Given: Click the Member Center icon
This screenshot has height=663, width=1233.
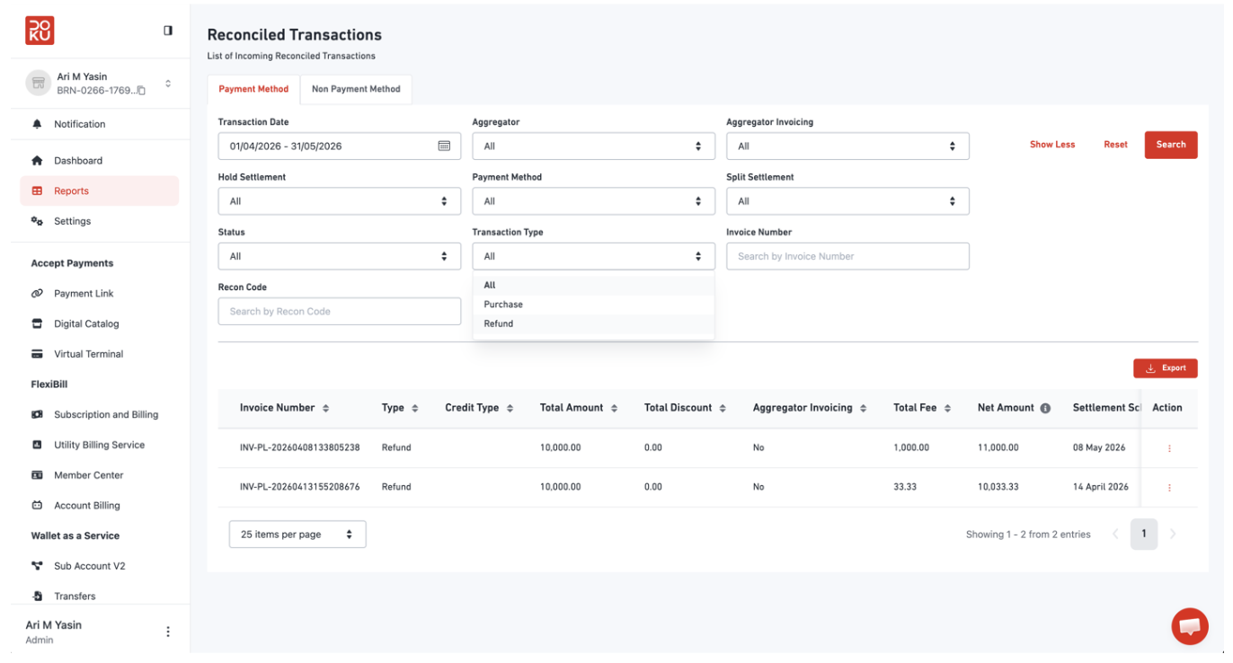Looking at the screenshot, I should click(x=37, y=475).
